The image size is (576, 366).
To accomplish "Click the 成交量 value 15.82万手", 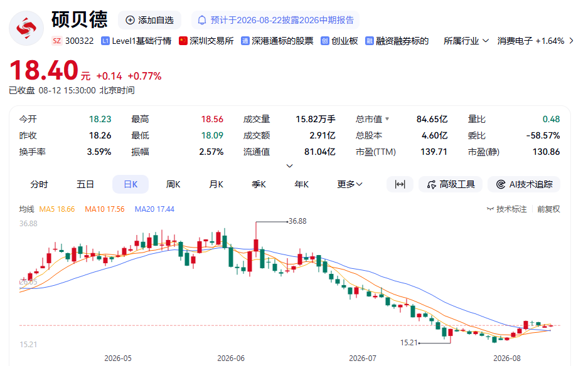I will (x=316, y=119).
